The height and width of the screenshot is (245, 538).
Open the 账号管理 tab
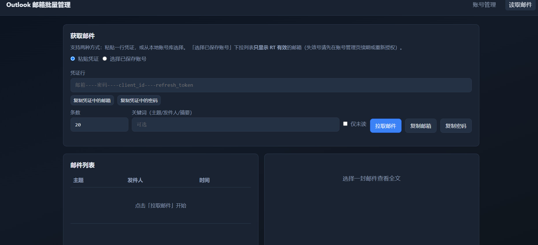click(484, 5)
